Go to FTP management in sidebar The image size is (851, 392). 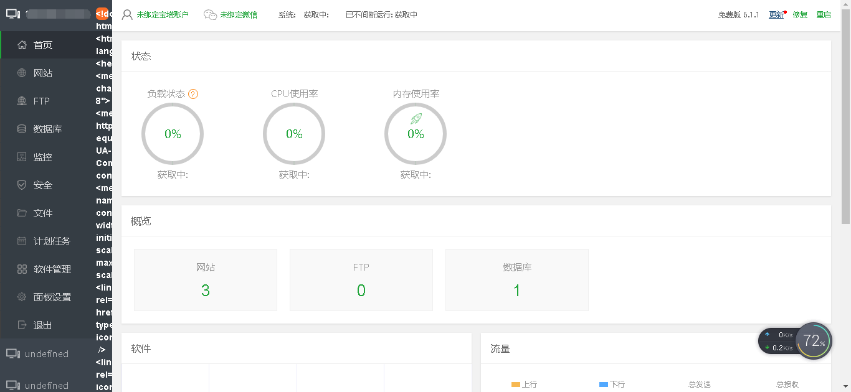[x=47, y=101]
